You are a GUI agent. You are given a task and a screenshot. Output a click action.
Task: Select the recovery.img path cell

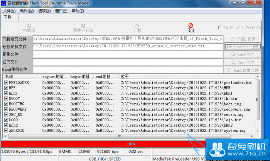click(185, 109)
